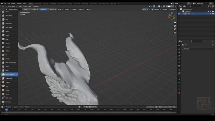Jump to the timeline end frame
This screenshot has height=121, width=215.
tap(96, 107)
